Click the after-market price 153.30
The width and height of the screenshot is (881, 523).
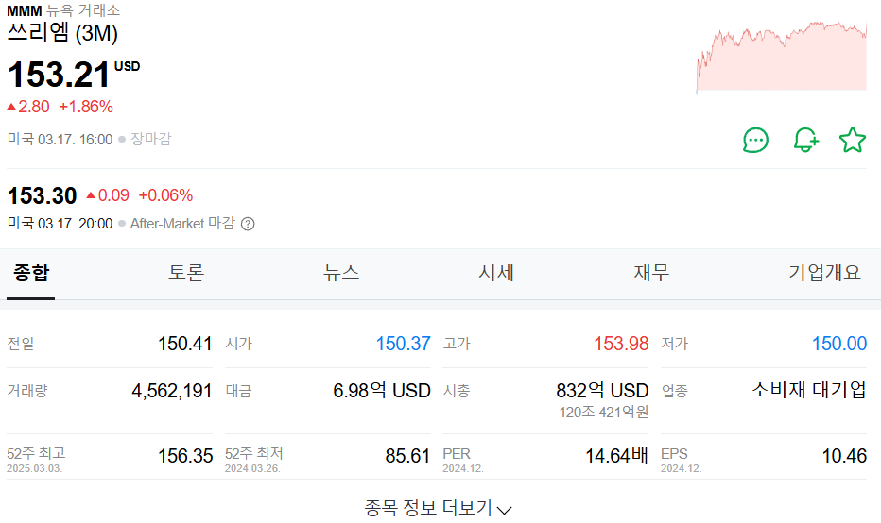tap(43, 195)
